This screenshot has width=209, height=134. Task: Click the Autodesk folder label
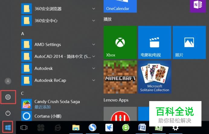click(x=43, y=69)
